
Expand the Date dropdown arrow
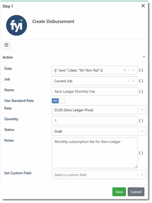pyautogui.click(x=133, y=70)
